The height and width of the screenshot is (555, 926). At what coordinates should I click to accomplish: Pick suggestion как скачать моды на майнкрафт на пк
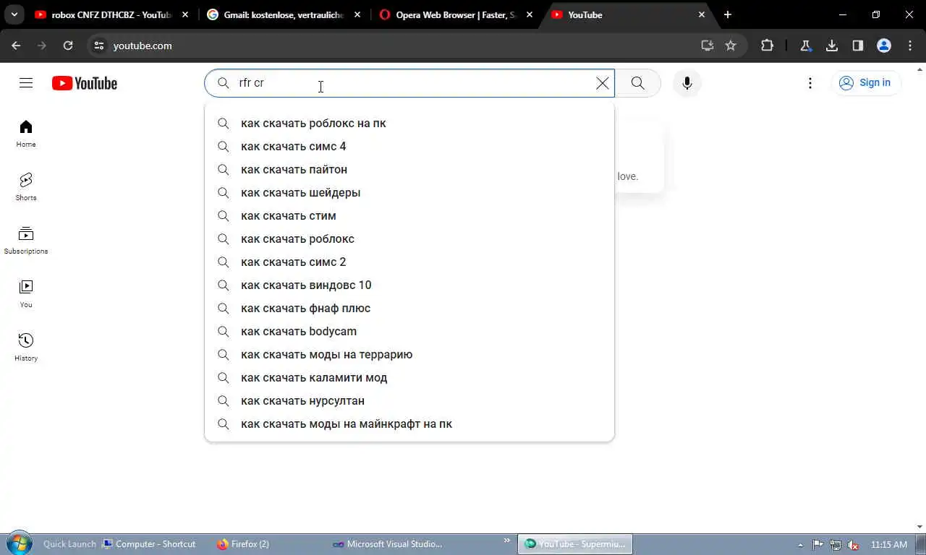point(409,424)
